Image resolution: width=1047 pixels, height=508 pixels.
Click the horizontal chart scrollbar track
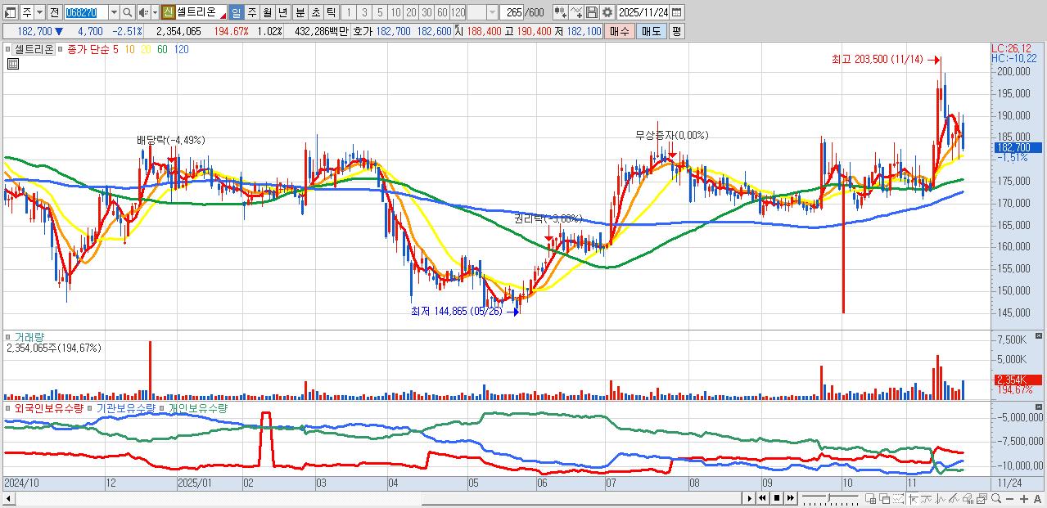377,498
